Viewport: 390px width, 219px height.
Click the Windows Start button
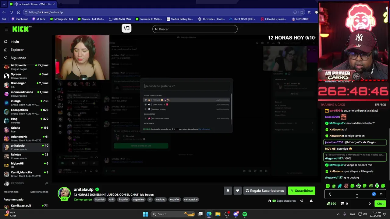(145, 214)
